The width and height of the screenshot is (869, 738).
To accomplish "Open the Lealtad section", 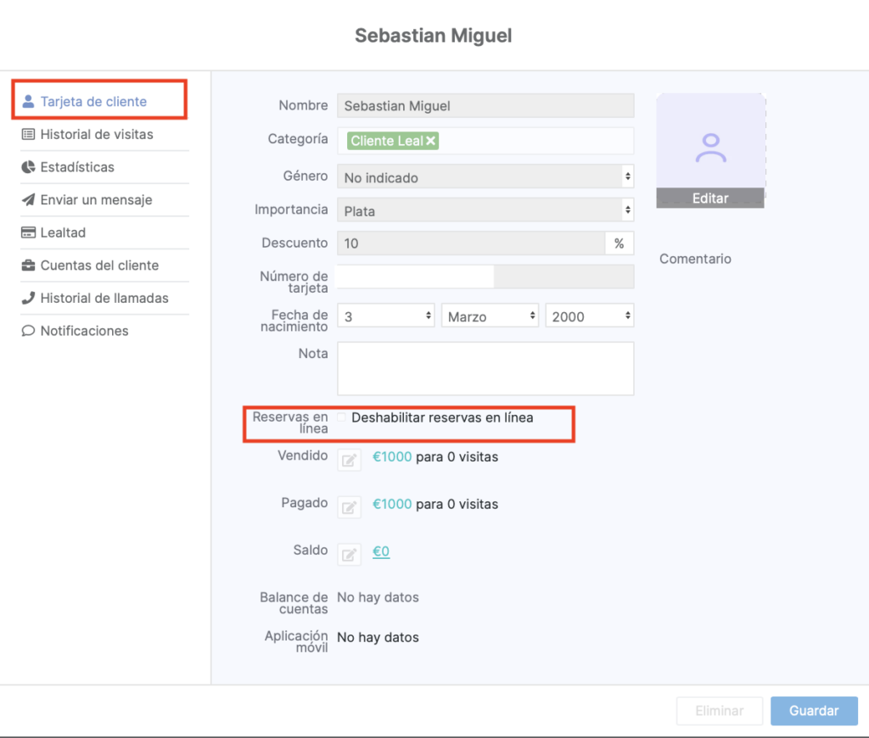I will pos(63,232).
